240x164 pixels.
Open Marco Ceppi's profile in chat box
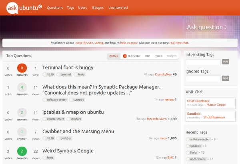pyautogui.click(x=216, y=105)
